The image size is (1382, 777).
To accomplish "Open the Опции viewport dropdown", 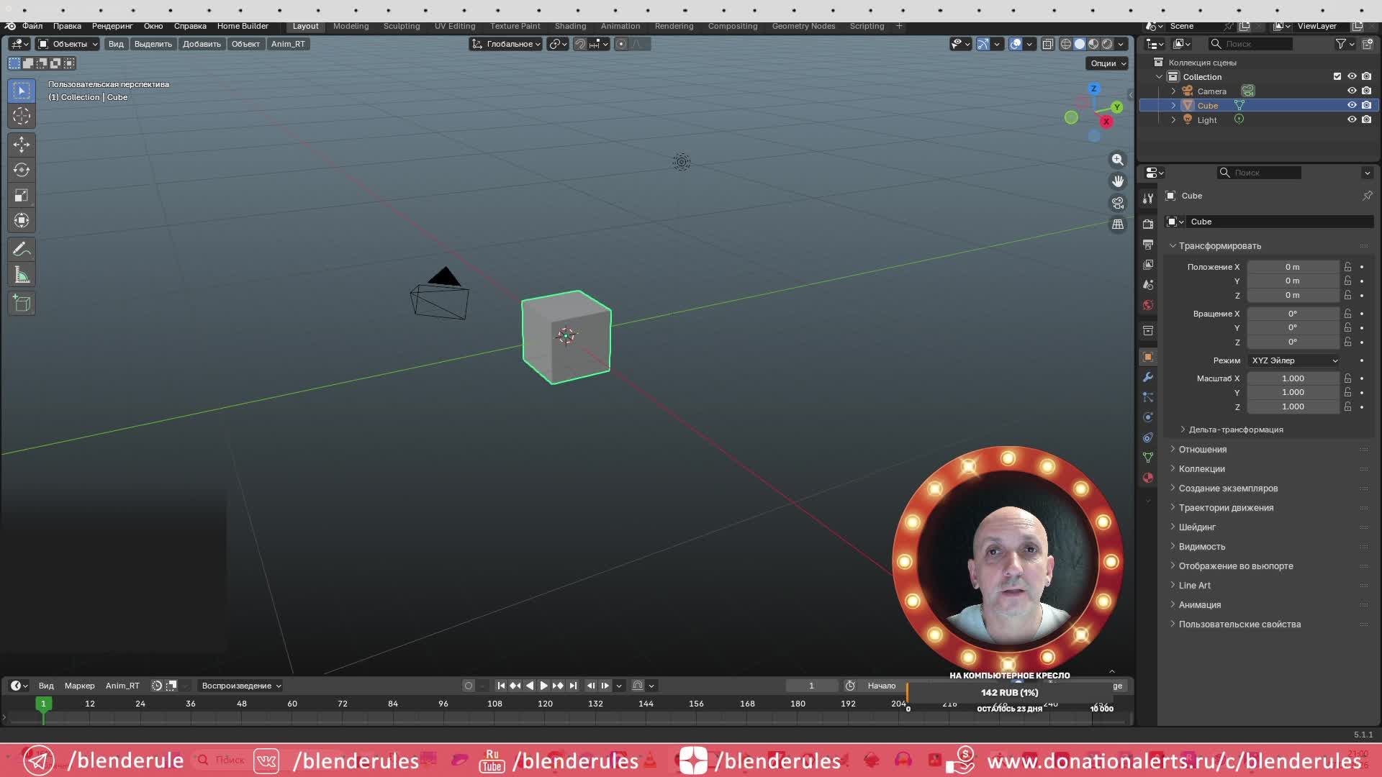I will pyautogui.click(x=1107, y=63).
